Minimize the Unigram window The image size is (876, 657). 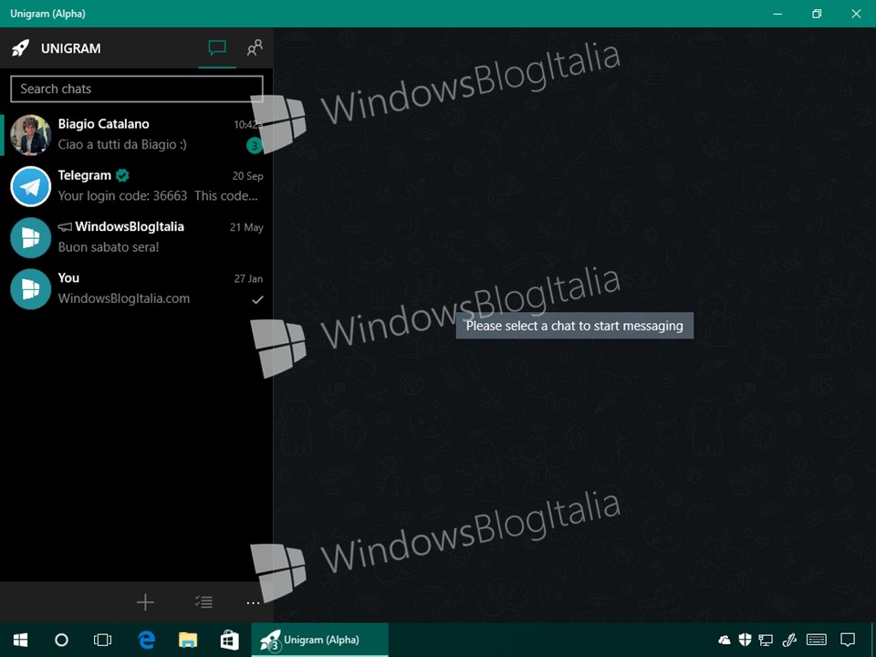tap(777, 14)
